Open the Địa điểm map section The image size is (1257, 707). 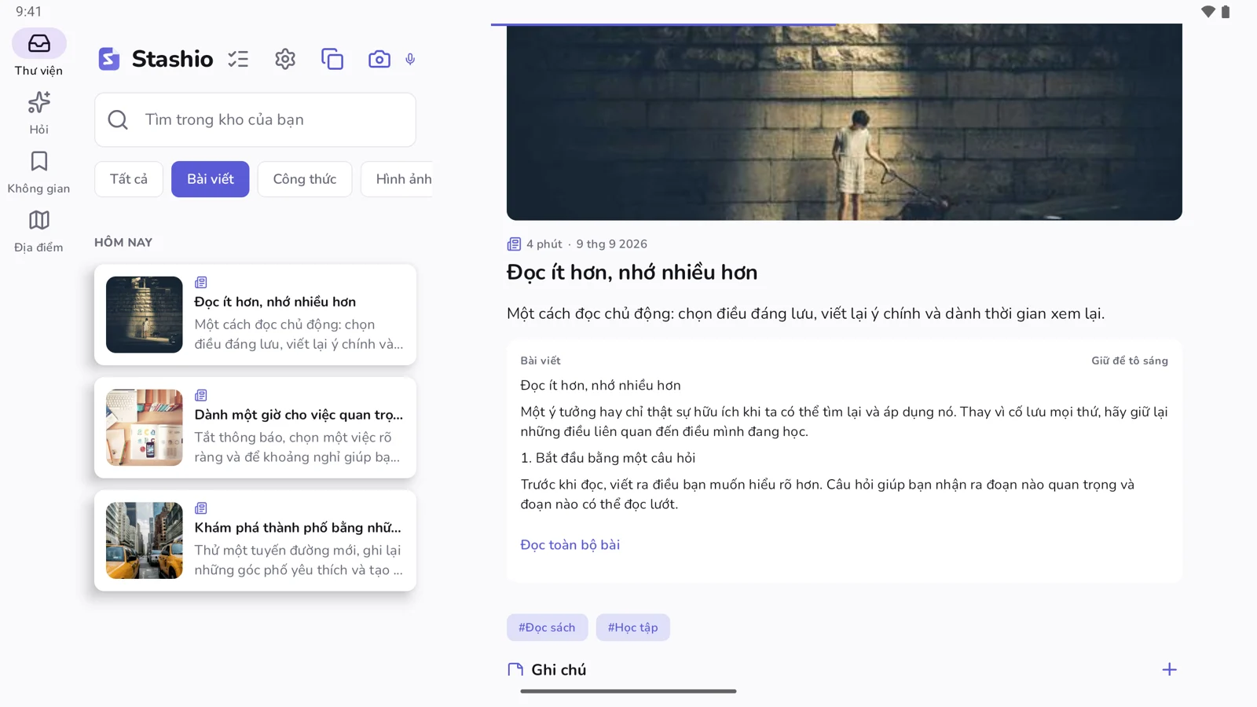(x=38, y=230)
